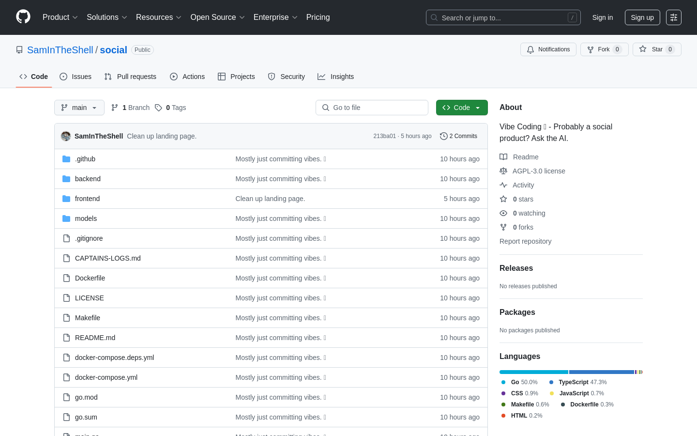Open the Pricing link
The height and width of the screenshot is (436, 697).
(318, 17)
